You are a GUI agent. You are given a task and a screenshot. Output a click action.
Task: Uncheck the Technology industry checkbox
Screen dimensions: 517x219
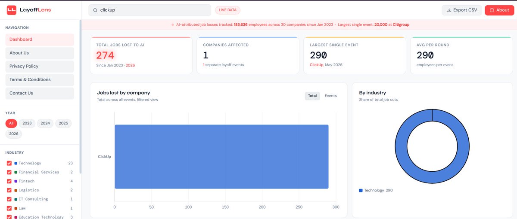coord(9,163)
